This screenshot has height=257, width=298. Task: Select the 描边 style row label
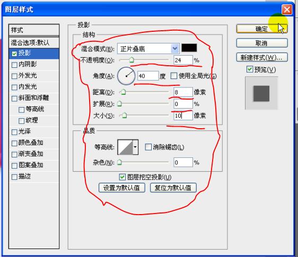coord(24,176)
